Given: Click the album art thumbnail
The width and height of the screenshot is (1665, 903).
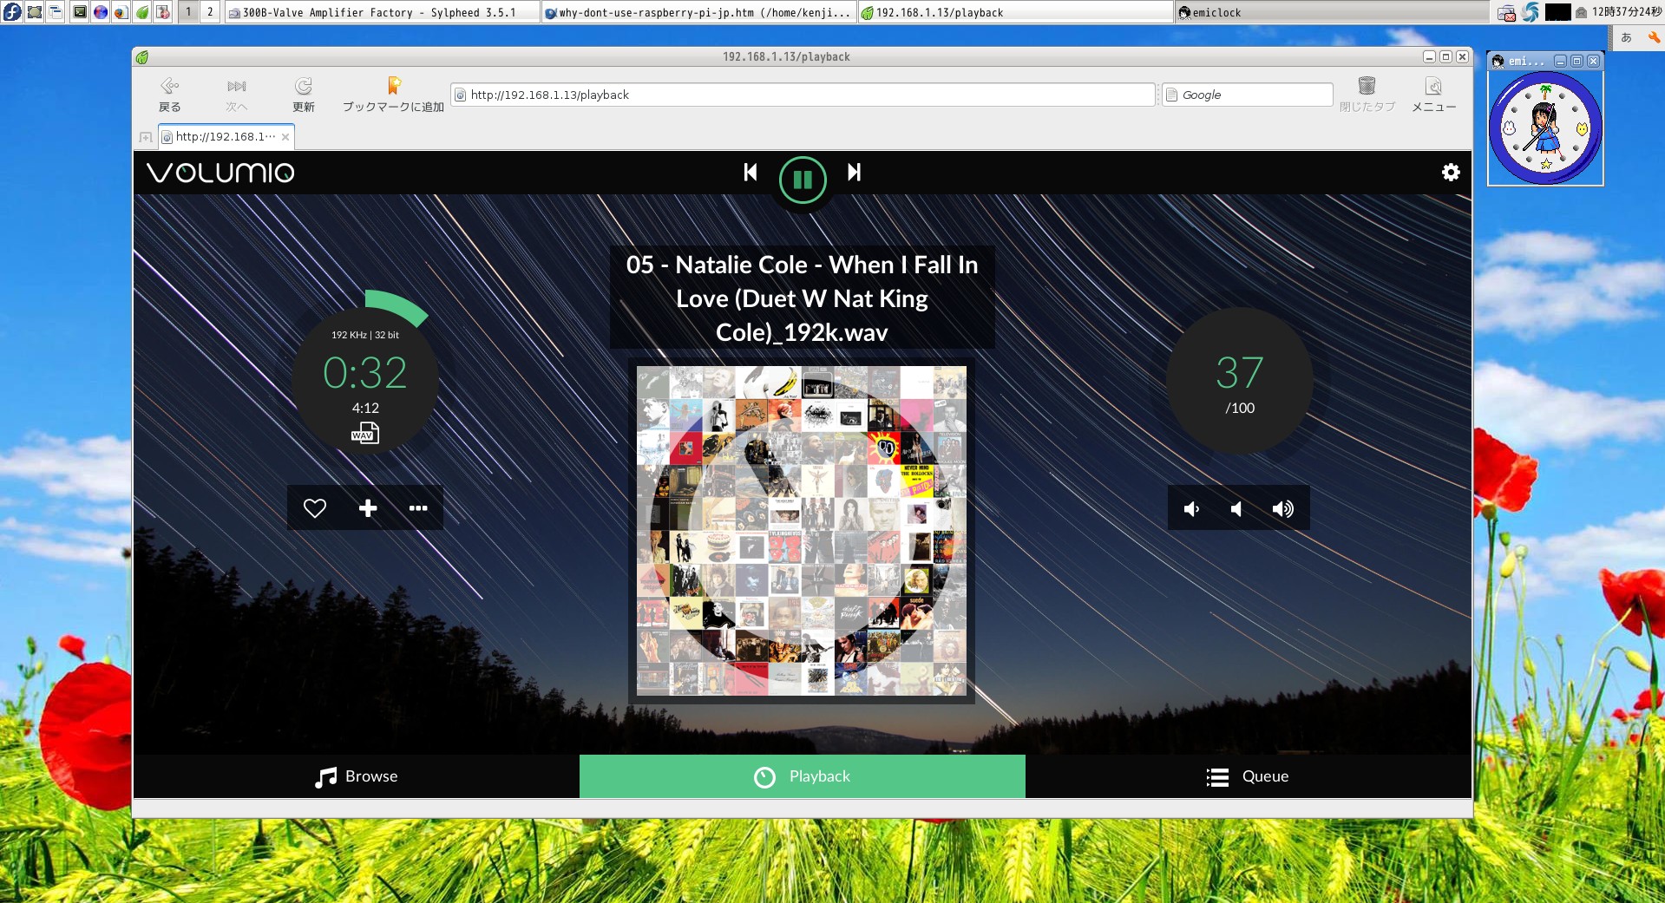Looking at the screenshot, I should tap(802, 530).
